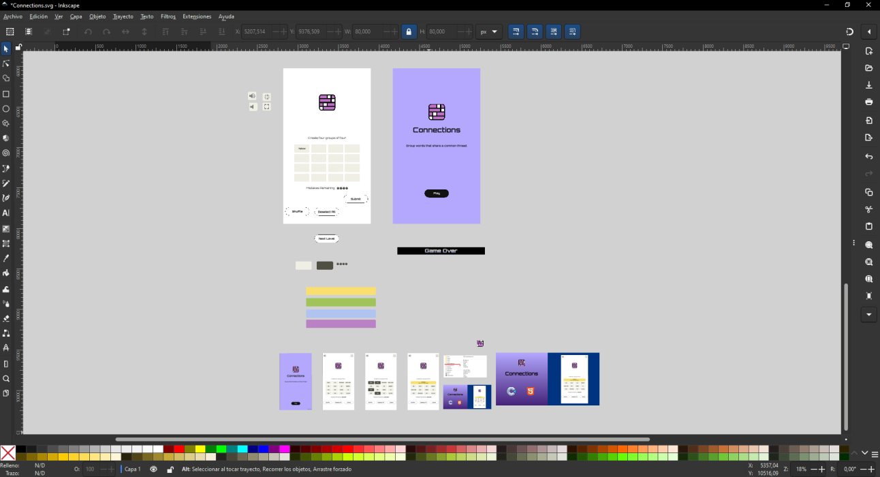
Task: Open the three-dot options on the right edge
Action: tap(853, 243)
